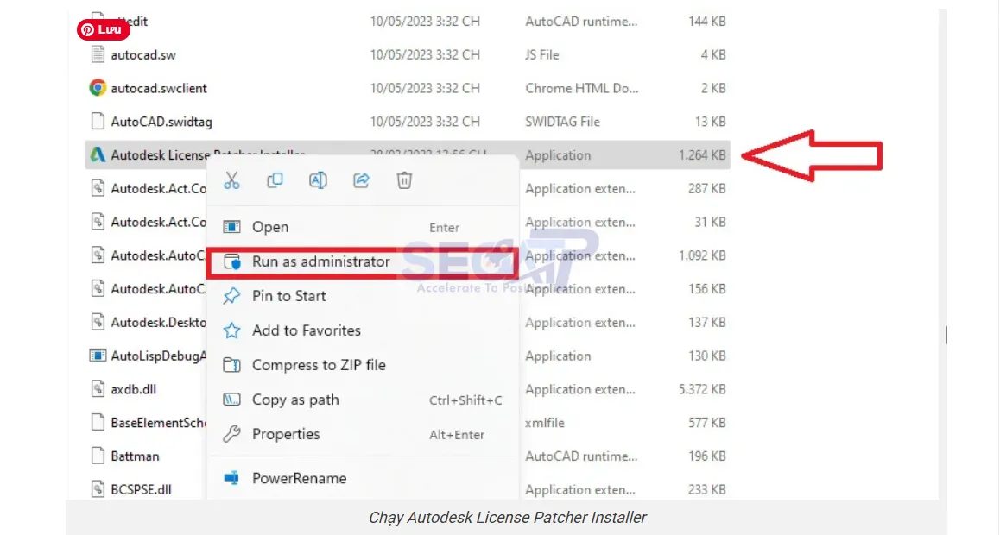Click the Delete trash icon
Image resolution: width=1000 pixels, height=535 pixels.
click(x=404, y=181)
